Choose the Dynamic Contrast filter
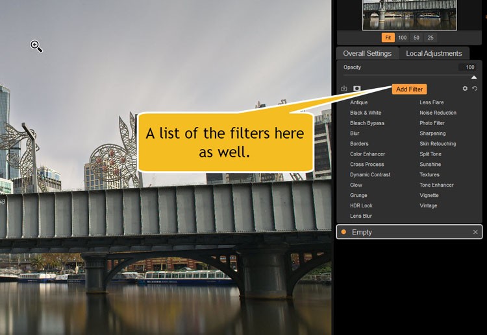This screenshot has width=487, height=335. [370, 175]
